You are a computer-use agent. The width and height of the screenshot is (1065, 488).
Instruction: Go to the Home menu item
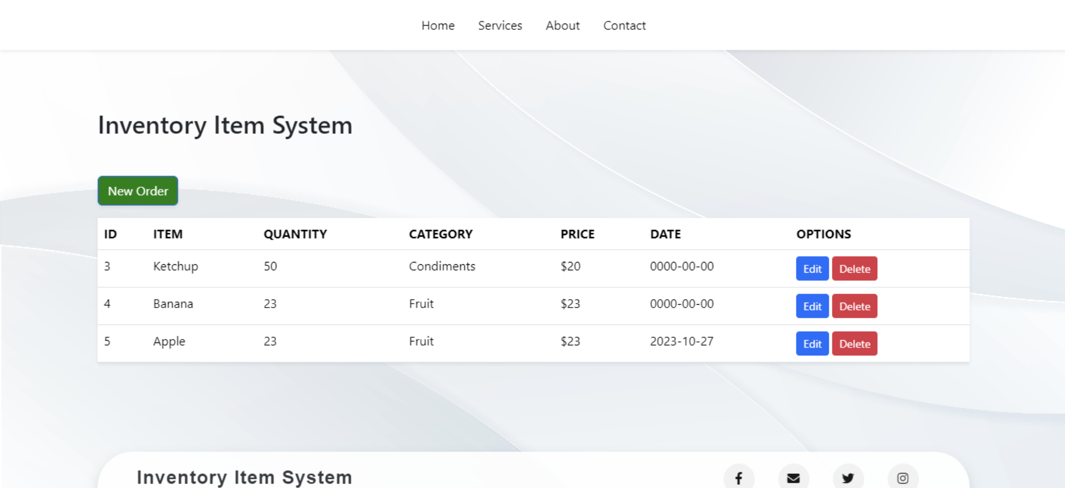click(438, 25)
